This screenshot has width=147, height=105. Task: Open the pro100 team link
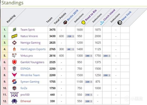(25, 95)
